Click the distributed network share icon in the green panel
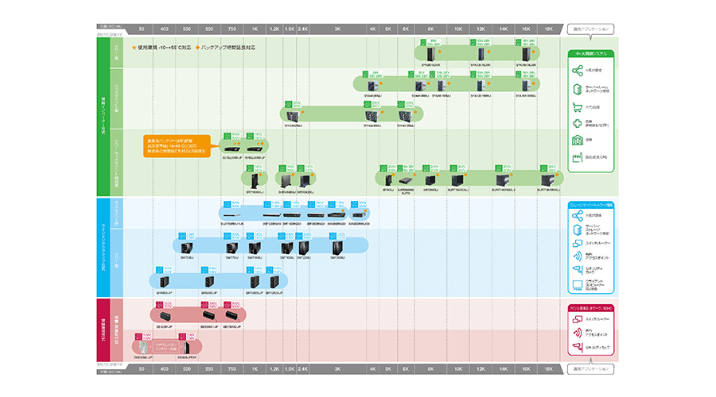The image size is (716, 397). tap(578, 70)
